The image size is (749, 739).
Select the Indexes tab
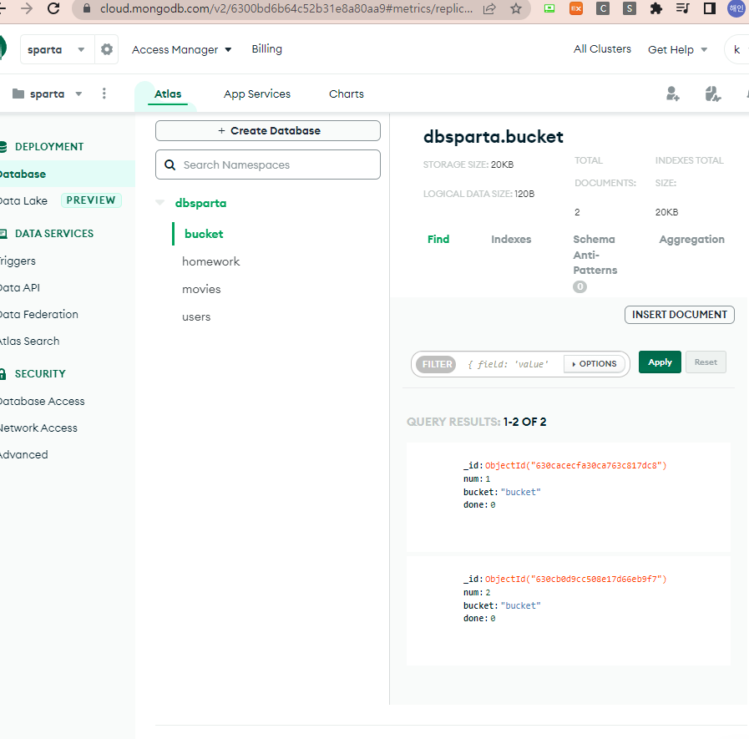click(511, 239)
